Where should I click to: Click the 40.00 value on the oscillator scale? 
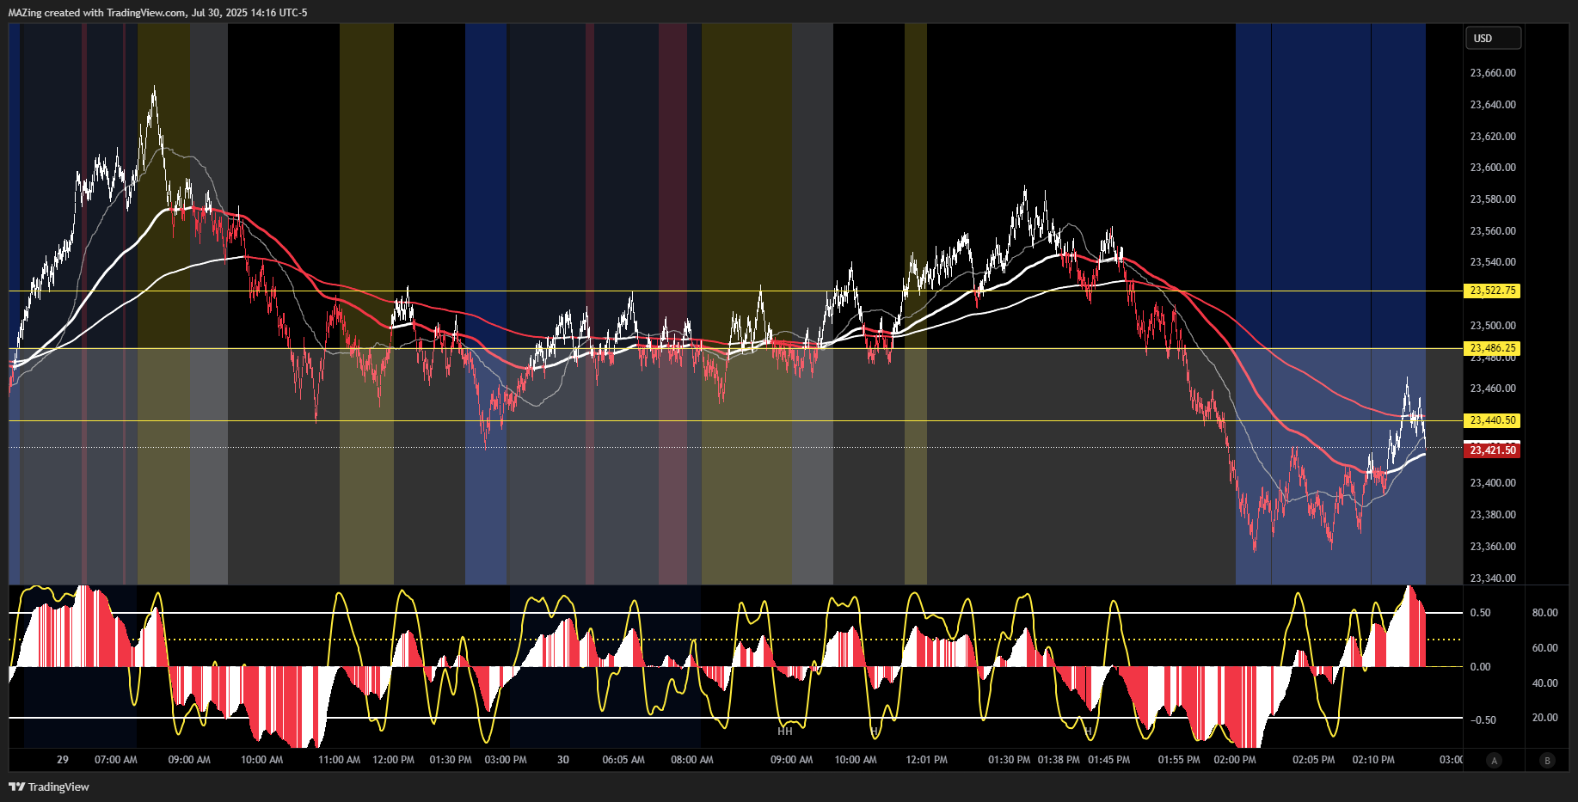pyautogui.click(x=1544, y=683)
